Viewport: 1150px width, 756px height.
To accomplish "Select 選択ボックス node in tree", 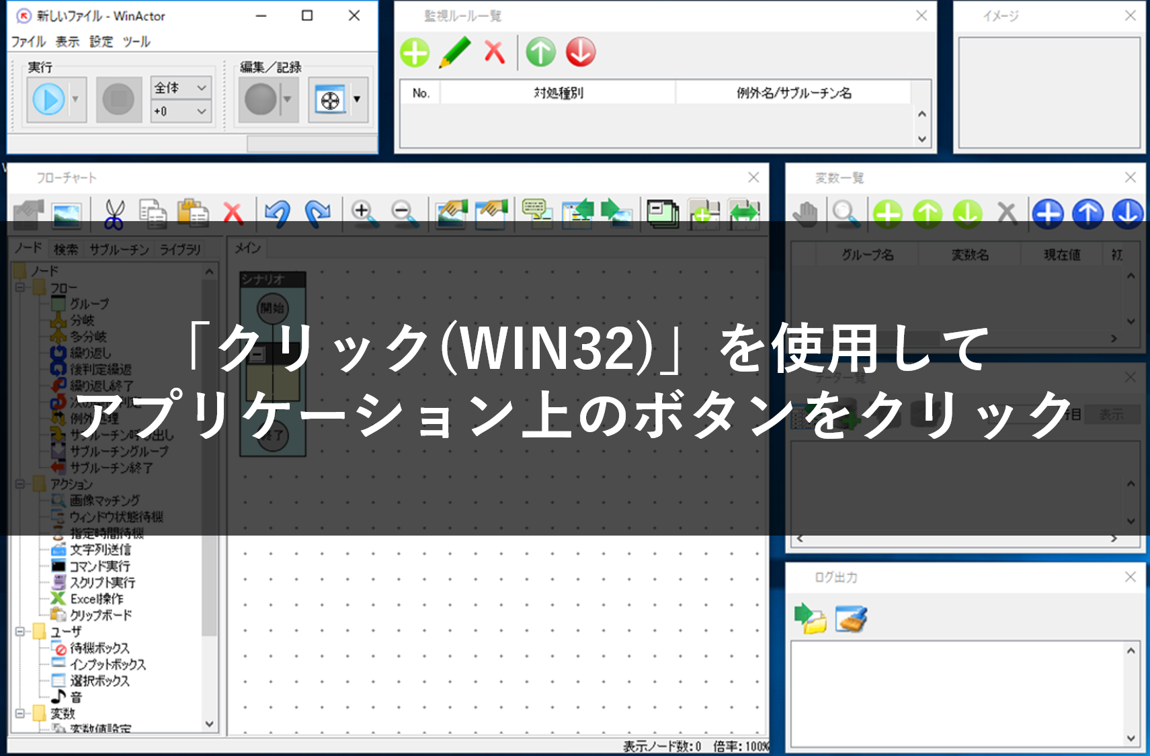I will 99,681.
